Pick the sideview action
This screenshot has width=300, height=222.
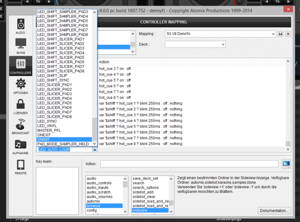[150, 210]
